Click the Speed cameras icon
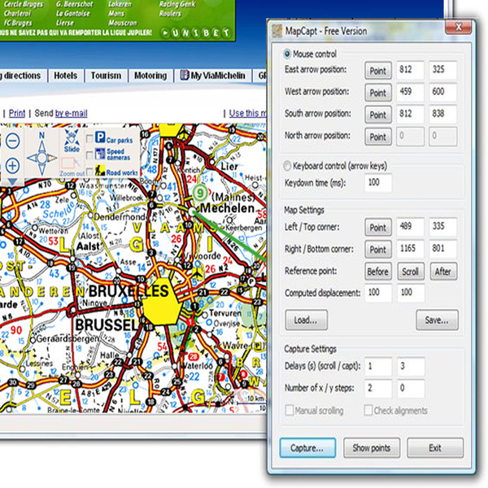The image size is (488, 488). point(100,154)
